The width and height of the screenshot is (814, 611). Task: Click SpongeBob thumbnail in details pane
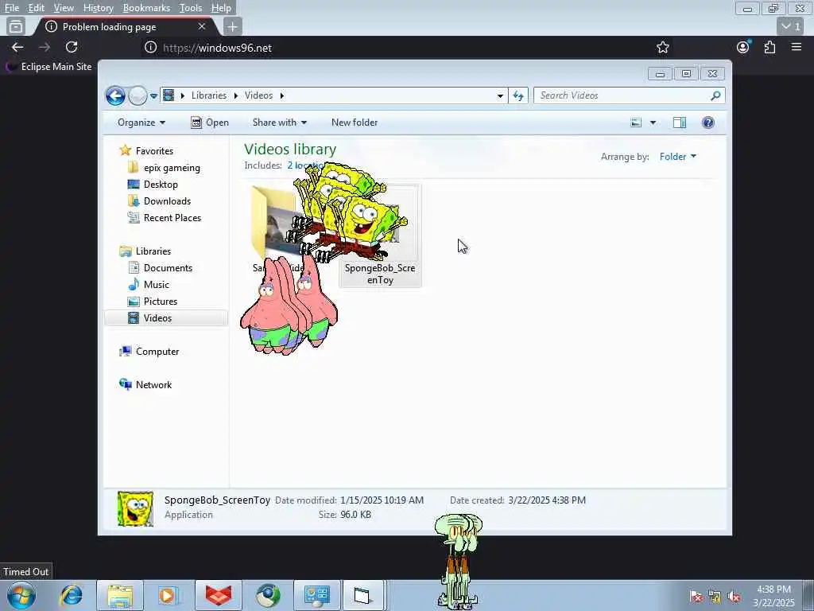point(135,508)
